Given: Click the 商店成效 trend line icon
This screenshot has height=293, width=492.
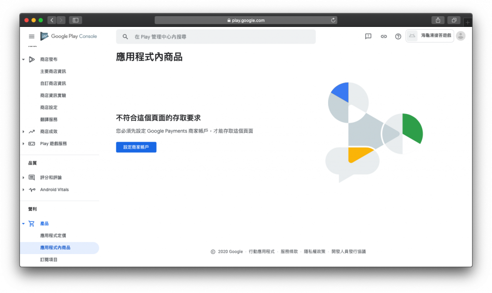Looking at the screenshot, I should [x=32, y=132].
